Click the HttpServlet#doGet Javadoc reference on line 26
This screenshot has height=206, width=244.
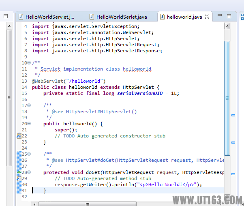(145, 160)
